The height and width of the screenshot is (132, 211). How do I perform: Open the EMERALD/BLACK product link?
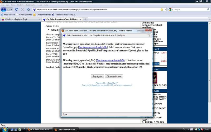point(155,122)
